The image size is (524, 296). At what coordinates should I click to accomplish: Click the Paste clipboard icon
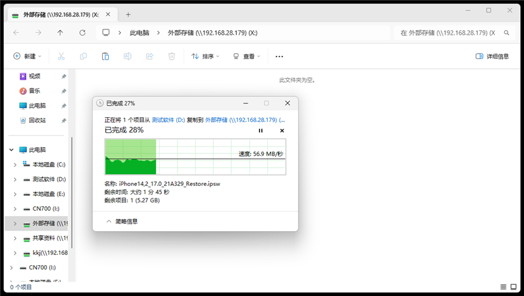pyautogui.click(x=105, y=56)
